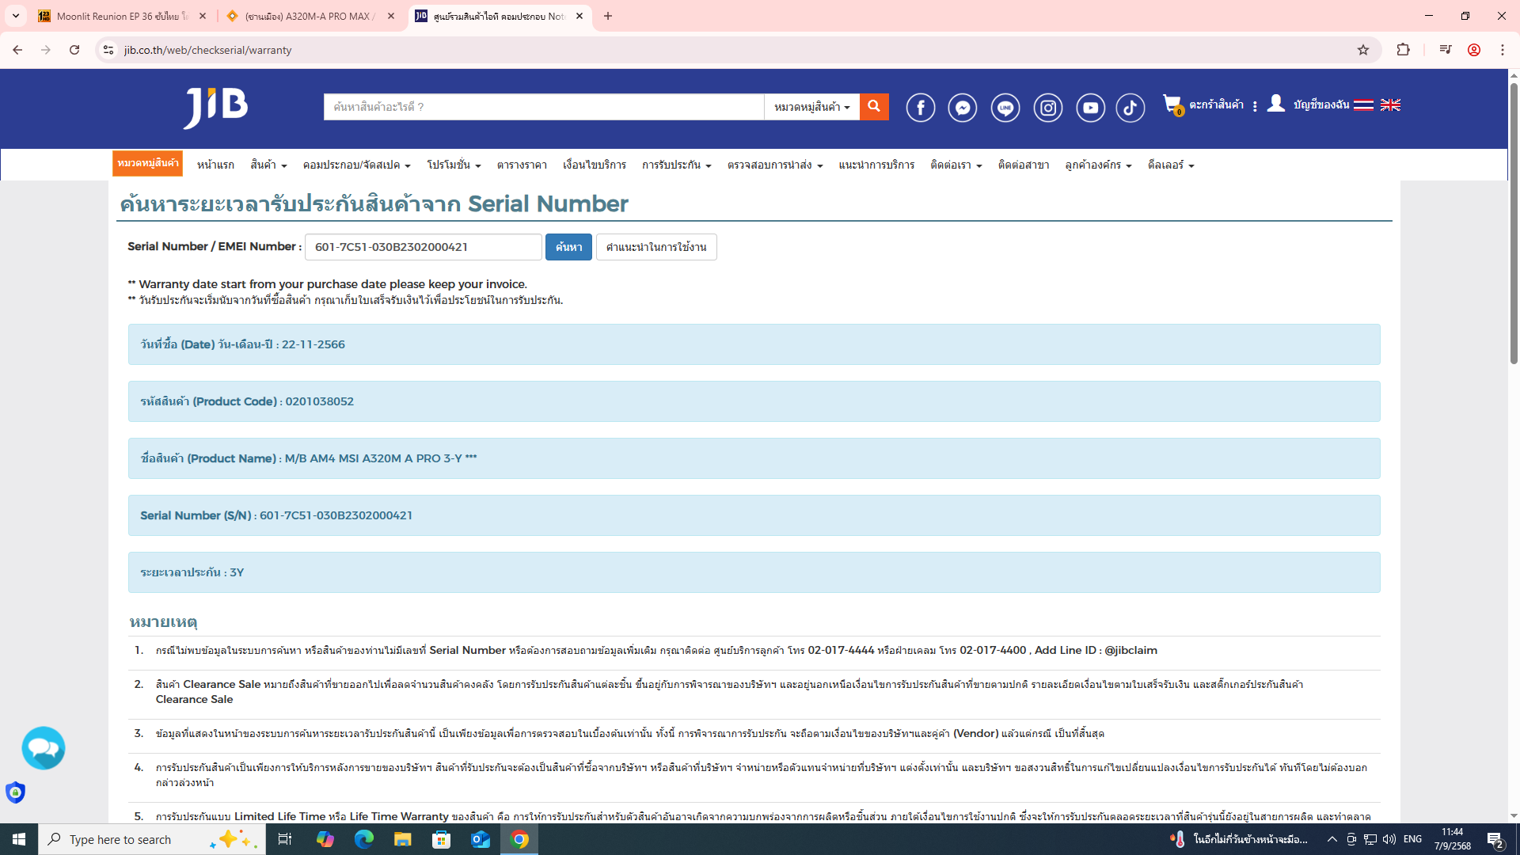Switch to A320M-A PRO MAX tab
The height and width of the screenshot is (855, 1520).
(309, 16)
